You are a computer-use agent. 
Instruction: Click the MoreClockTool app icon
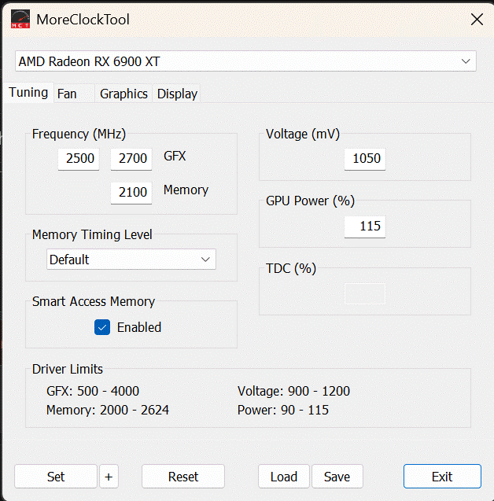coord(20,19)
